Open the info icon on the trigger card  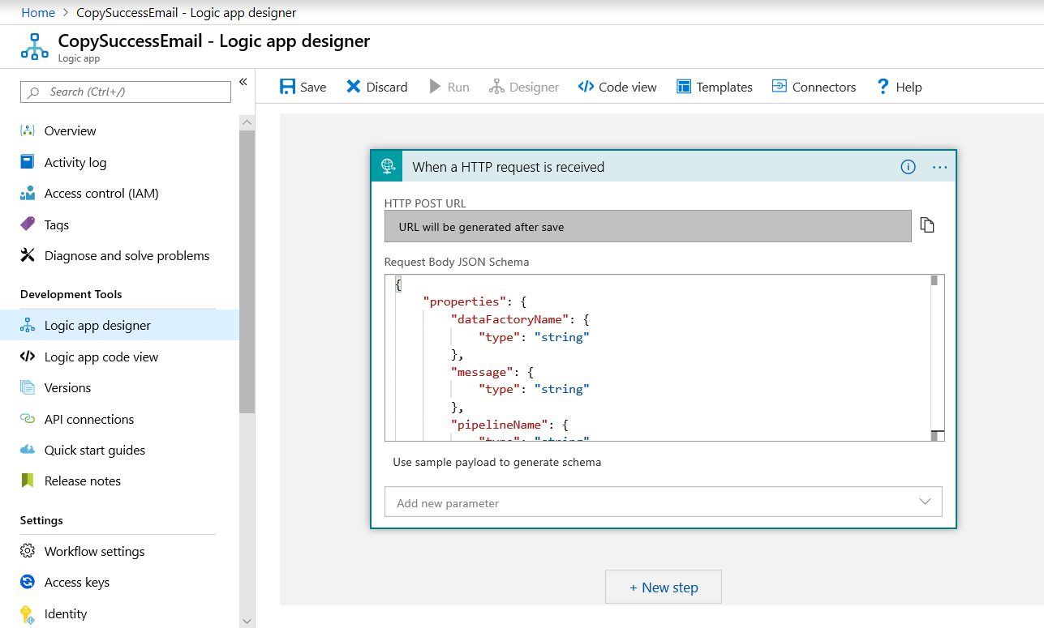907,167
